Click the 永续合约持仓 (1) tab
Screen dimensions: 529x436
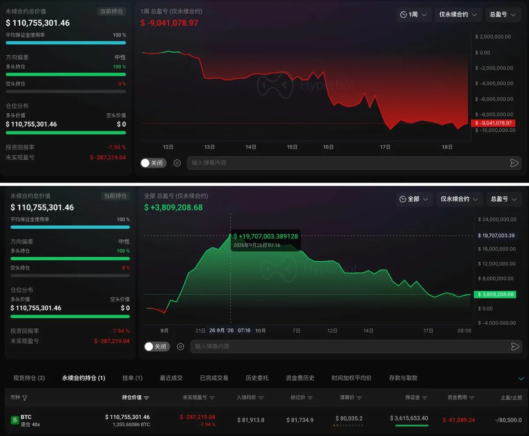[x=84, y=378]
